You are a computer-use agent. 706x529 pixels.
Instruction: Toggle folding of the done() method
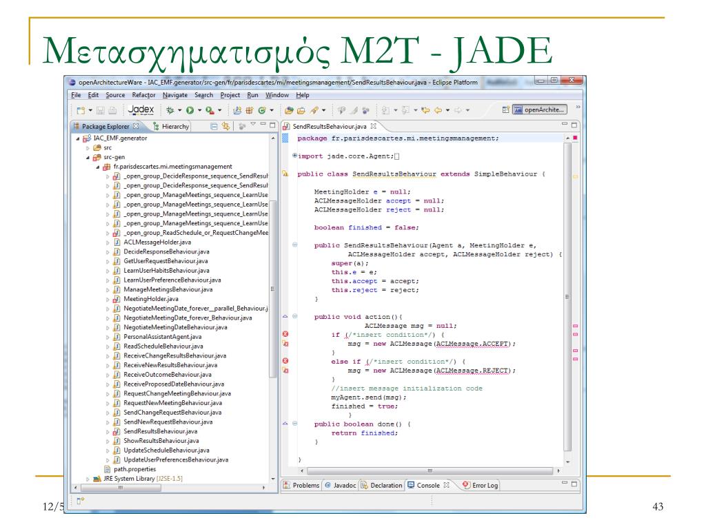point(295,424)
